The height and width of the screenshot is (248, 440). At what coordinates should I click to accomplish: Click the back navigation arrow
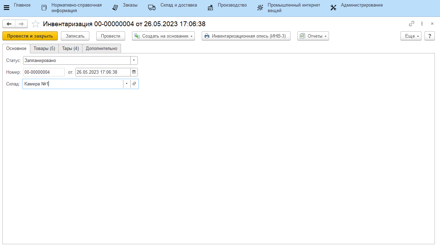(x=9, y=24)
